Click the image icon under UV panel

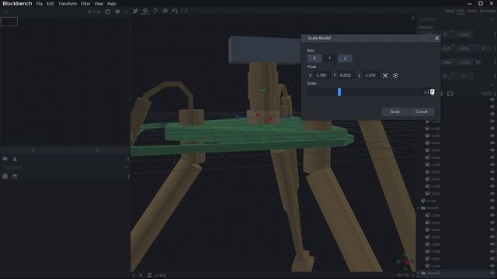5,159
